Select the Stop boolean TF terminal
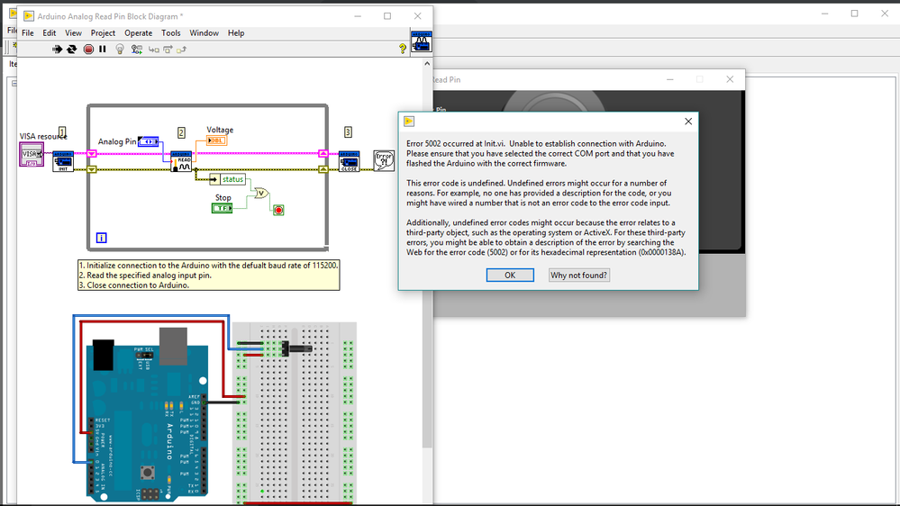The width and height of the screenshot is (900, 506). coord(223,208)
